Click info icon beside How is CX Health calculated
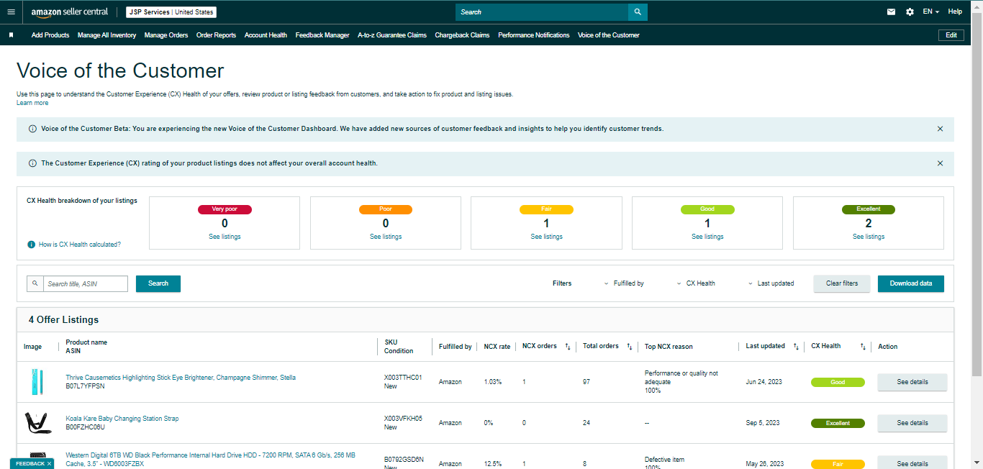The height and width of the screenshot is (469, 983). click(31, 245)
